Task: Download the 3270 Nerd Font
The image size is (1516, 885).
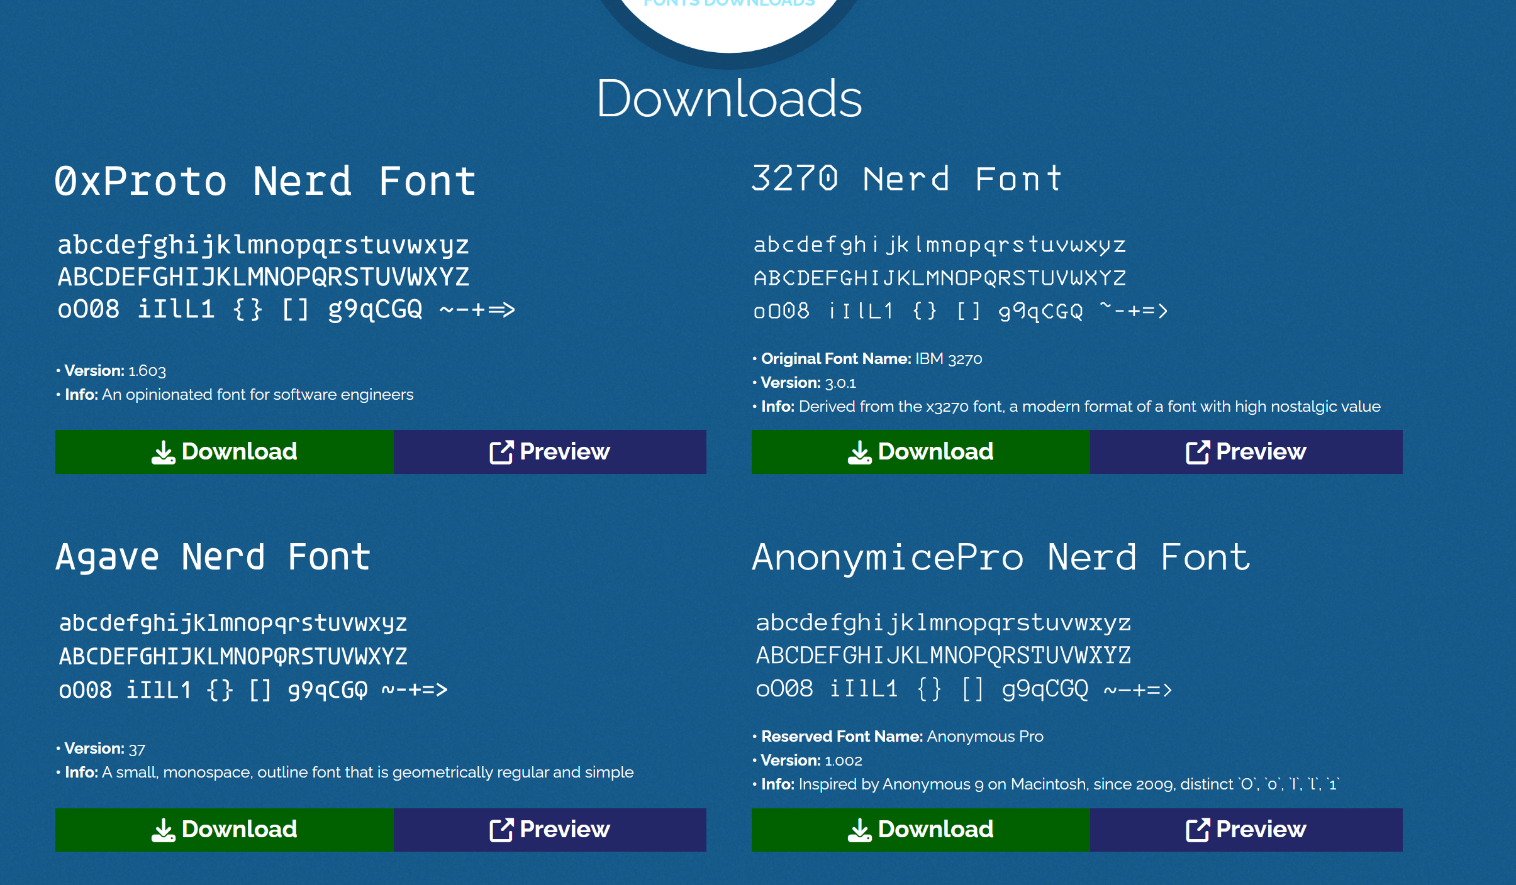Action: [x=921, y=452]
